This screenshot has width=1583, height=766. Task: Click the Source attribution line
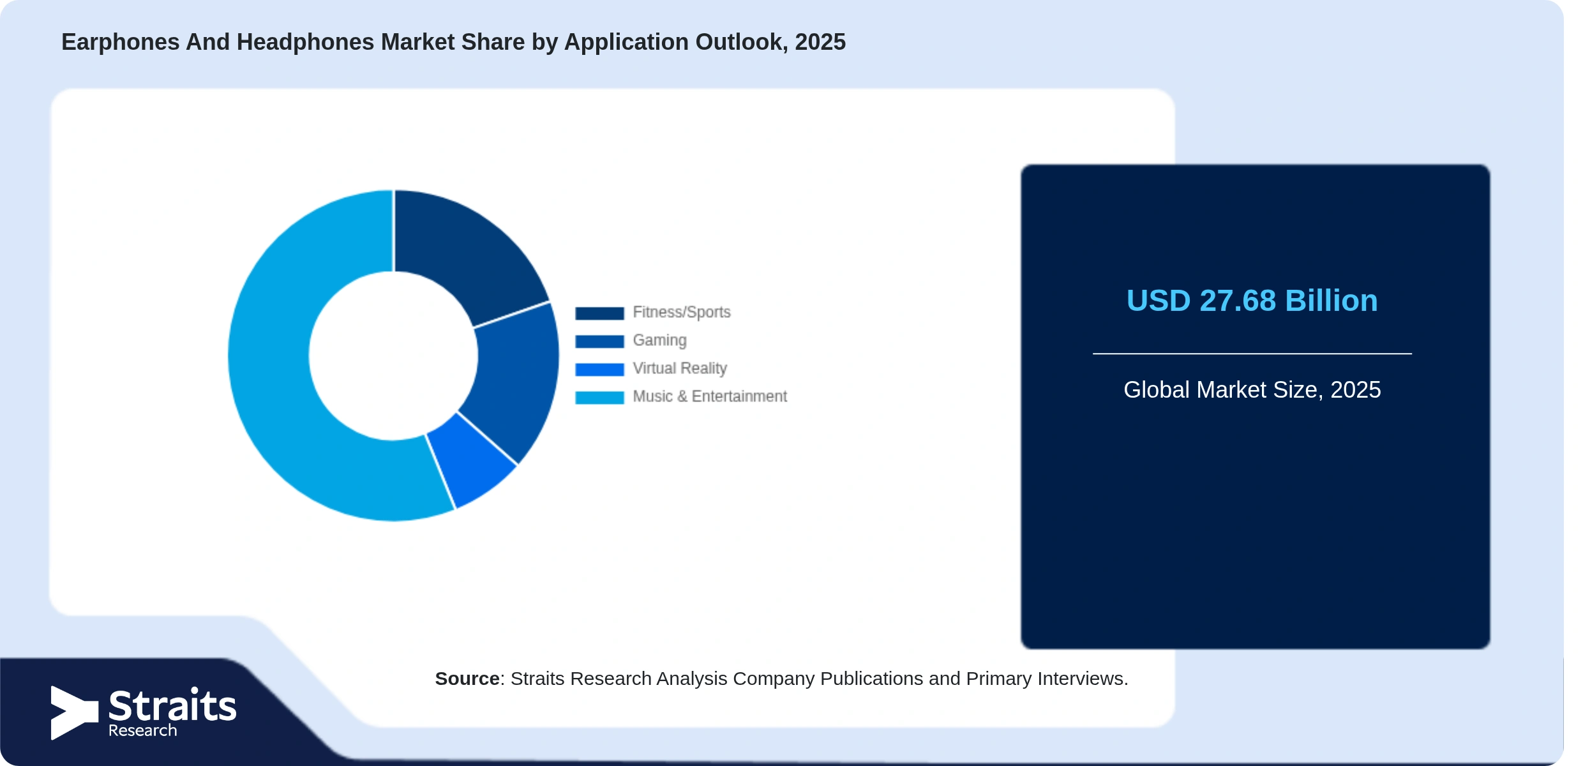781,679
